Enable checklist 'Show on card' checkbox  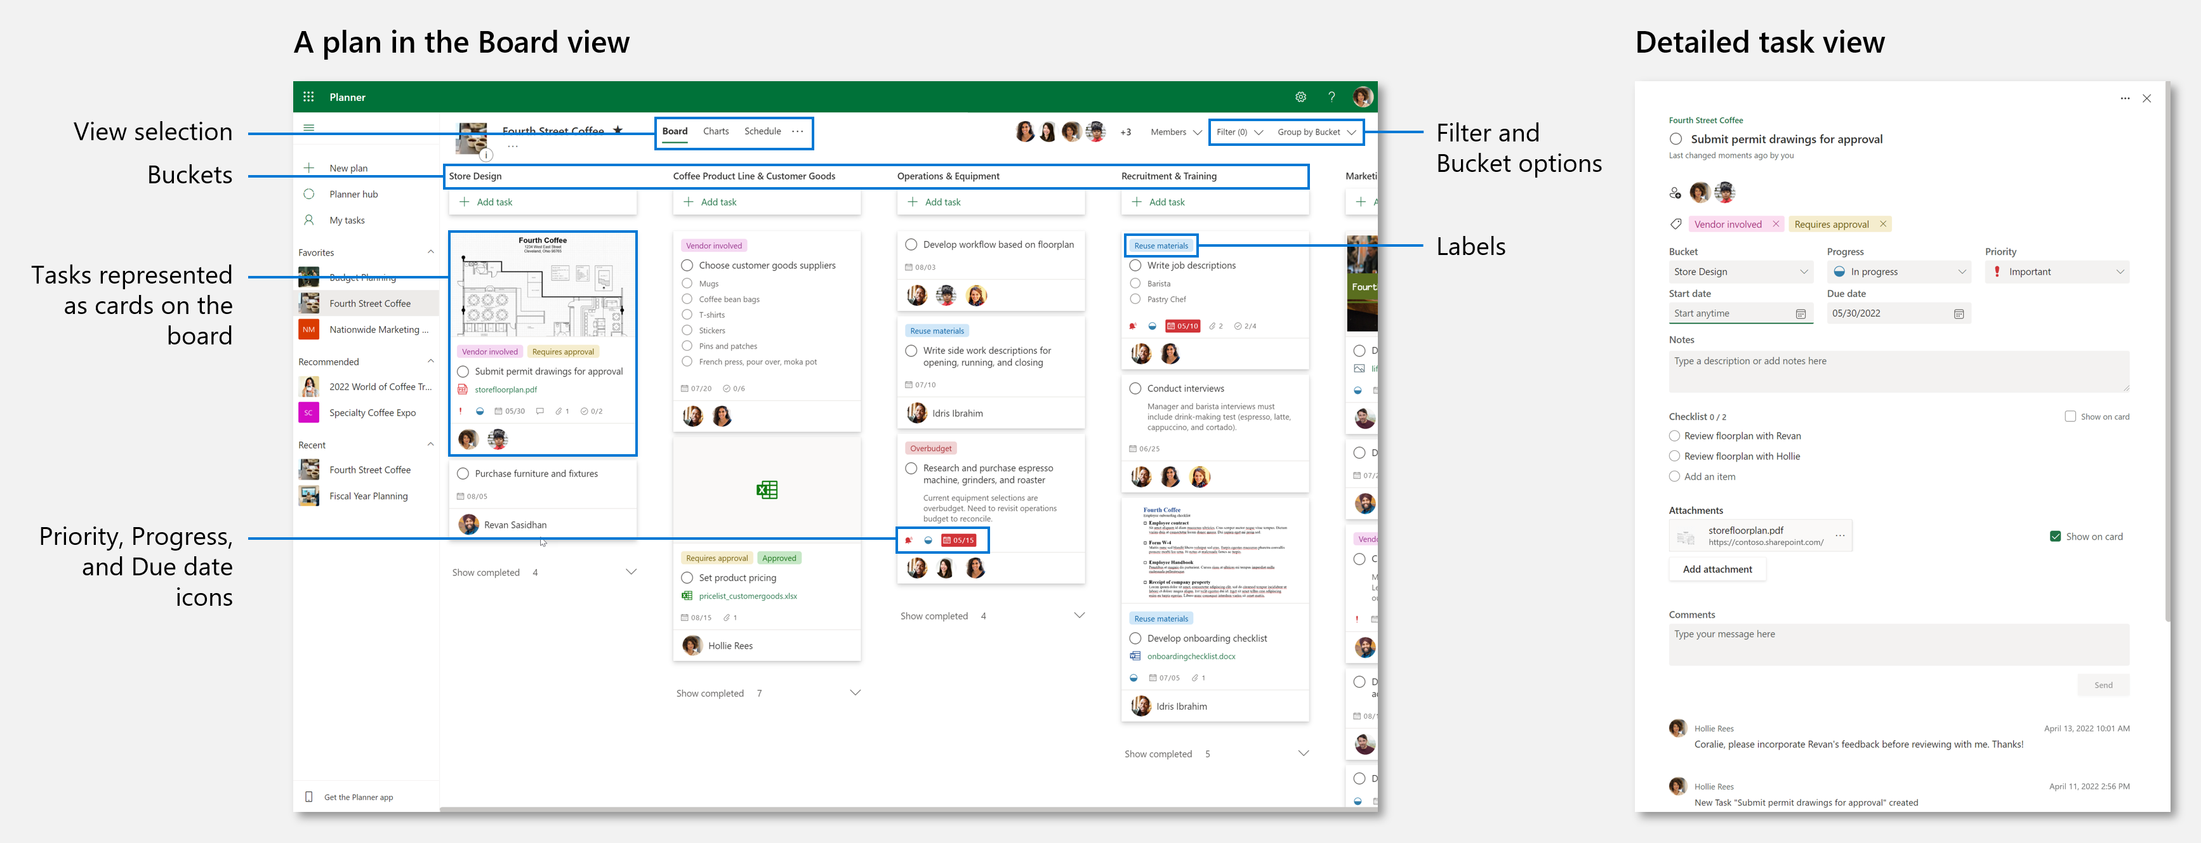pyautogui.click(x=2070, y=417)
